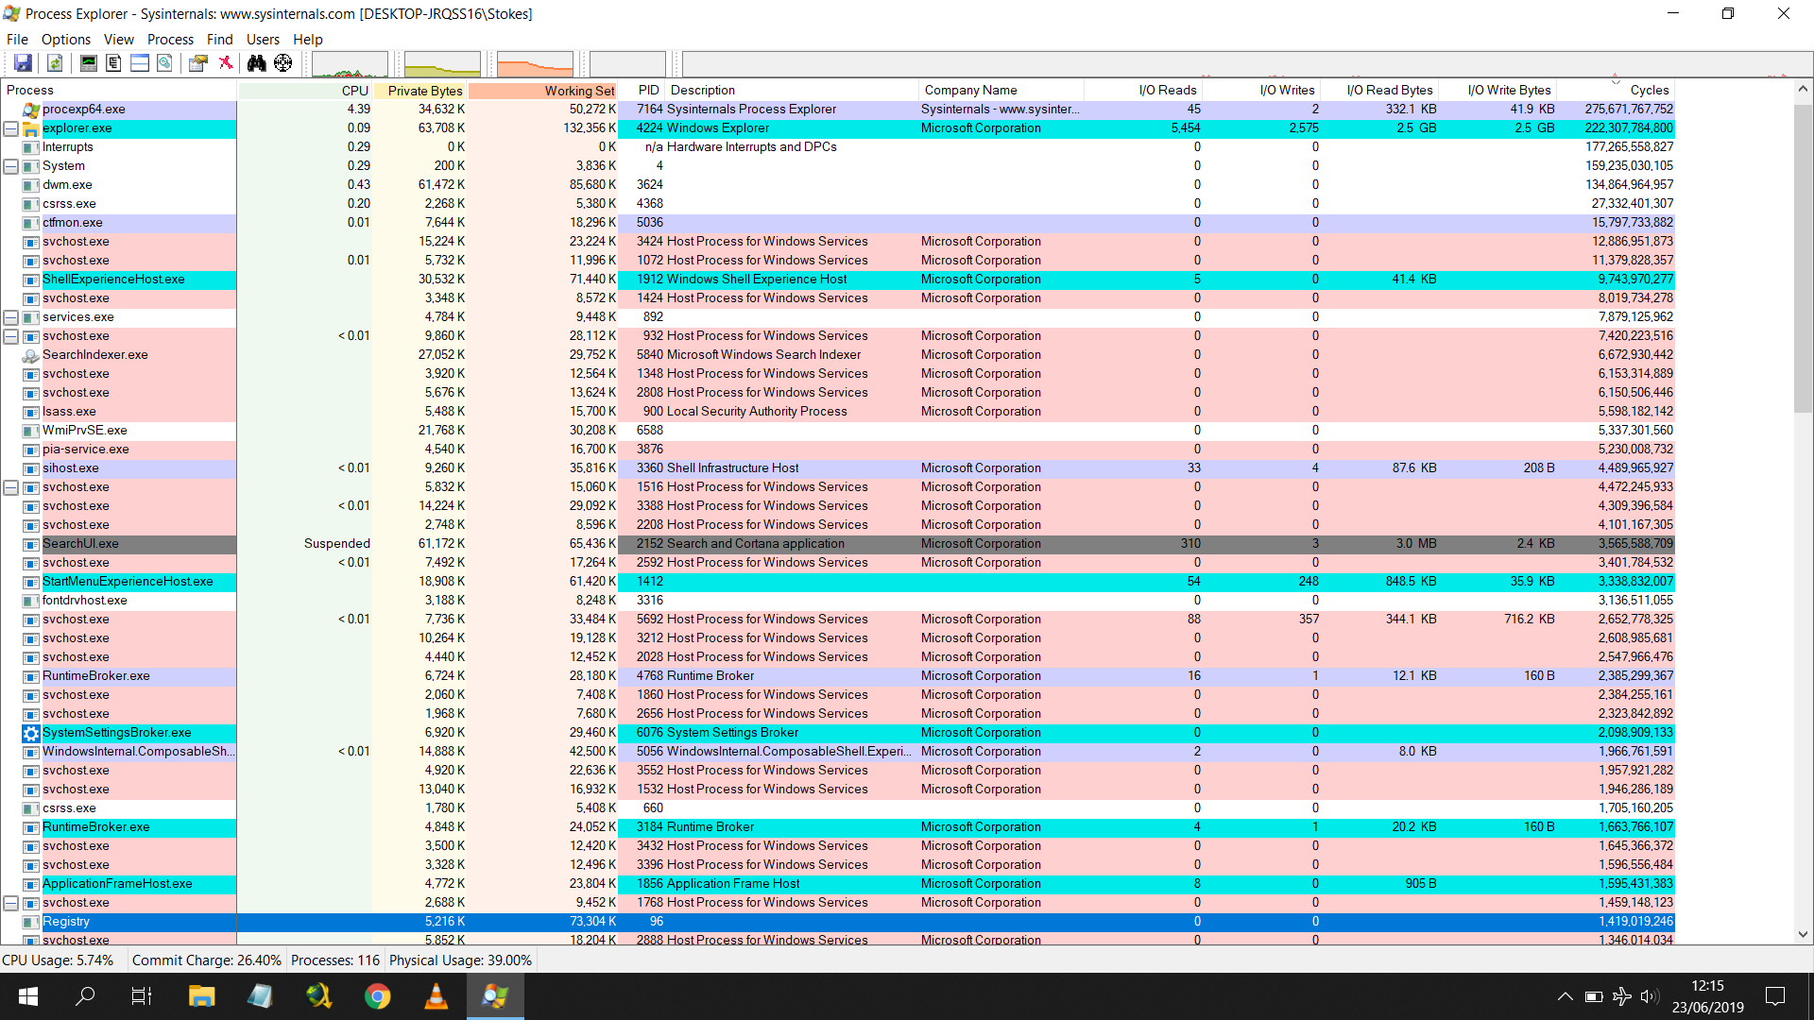
Task: Collapse the explorer.exe tree node
Action: (11, 128)
